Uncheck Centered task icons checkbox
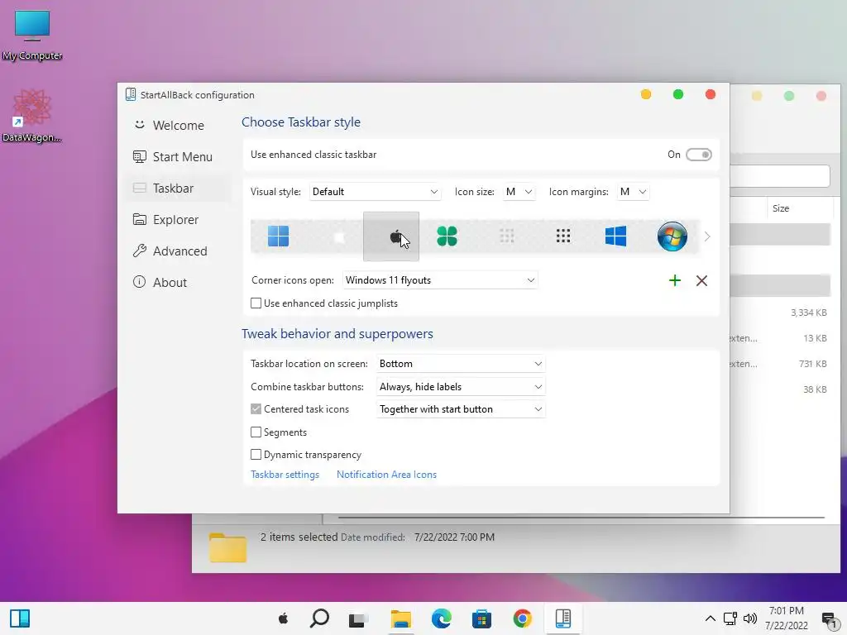The height and width of the screenshot is (635, 847). coord(256,409)
